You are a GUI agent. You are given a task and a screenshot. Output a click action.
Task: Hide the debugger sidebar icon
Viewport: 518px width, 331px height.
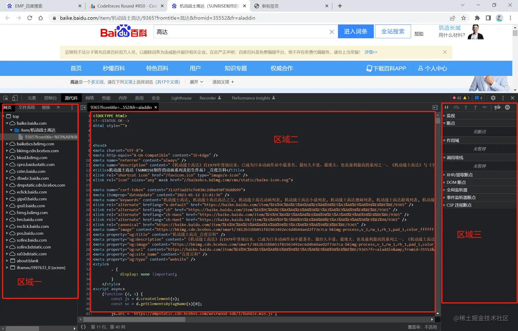point(435,107)
